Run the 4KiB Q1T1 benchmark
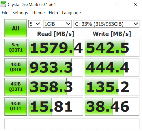Image resolution: width=142 pixels, height=131 pixels. pos(16,106)
